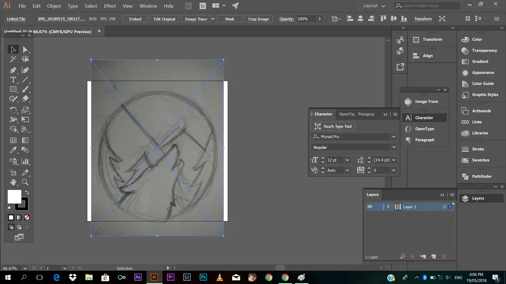The height and width of the screenshot is (284, 506).
Task: Hide Layer 1 with eye icon
Action: pyautogui.click(x=370, y=207)
